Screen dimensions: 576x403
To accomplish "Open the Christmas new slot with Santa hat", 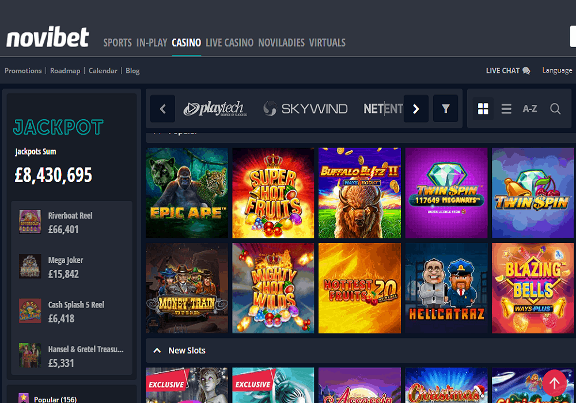I will pos(446,385).
